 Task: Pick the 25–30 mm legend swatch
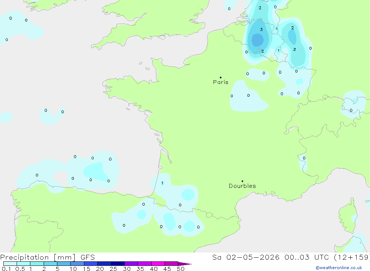click(118, 264)
